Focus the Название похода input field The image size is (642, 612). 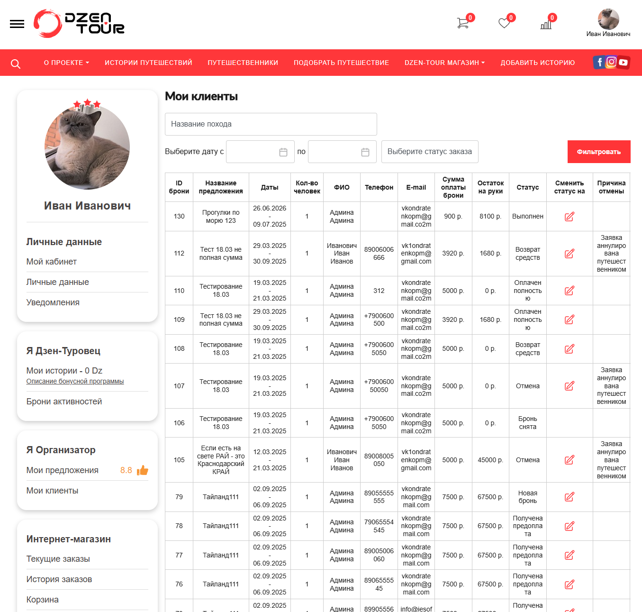click(271, 124)
